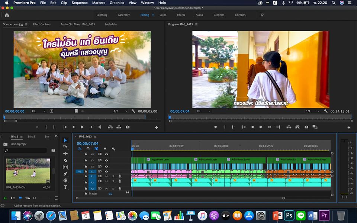Screen dimensions: 357x223
Task: Mute audio track A1
Action: (x=106, y=176)
